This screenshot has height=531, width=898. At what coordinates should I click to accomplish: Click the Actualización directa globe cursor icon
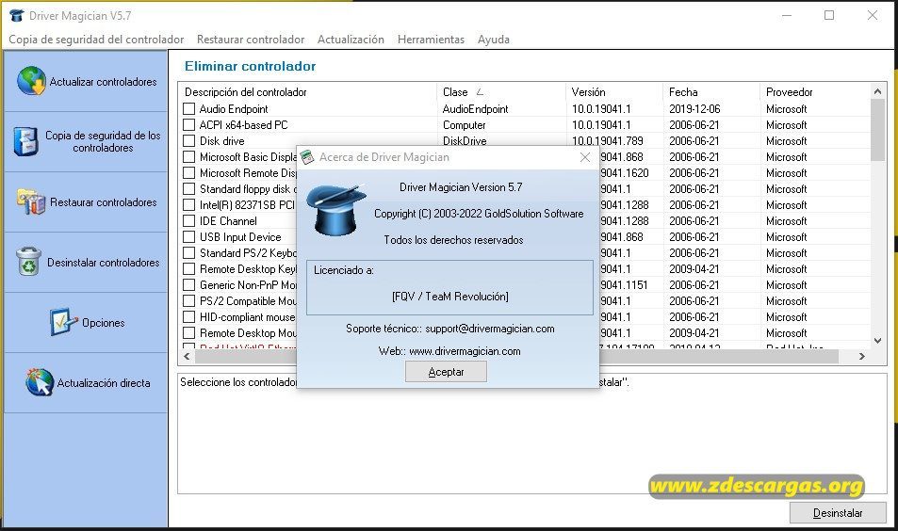[x=40, y=382]
